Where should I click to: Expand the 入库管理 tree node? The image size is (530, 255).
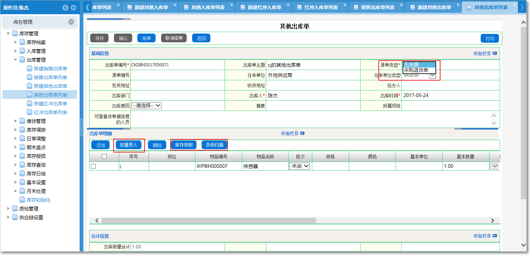[16, 51]
